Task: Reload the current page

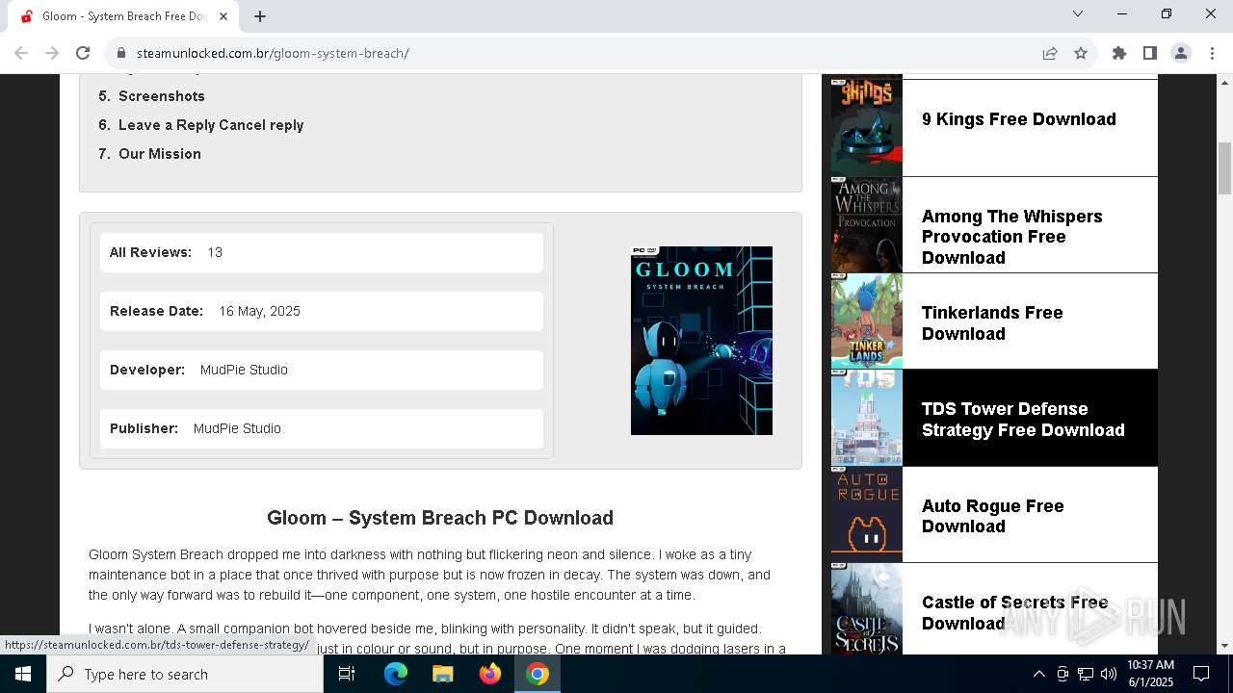Action: 83,53
